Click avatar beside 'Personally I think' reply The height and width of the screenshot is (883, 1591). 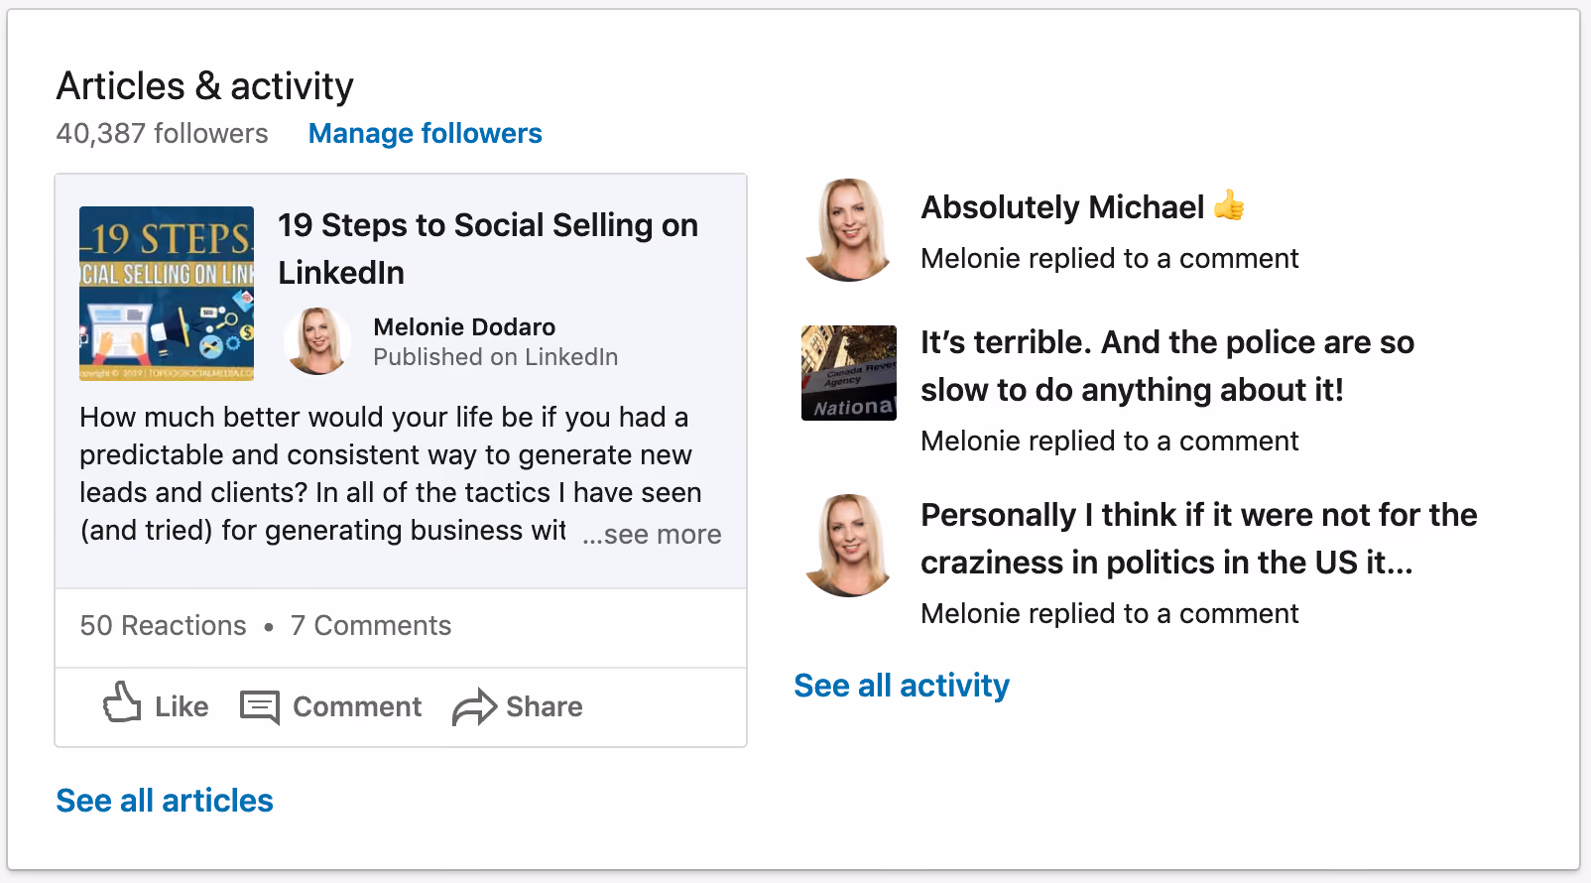849,546
